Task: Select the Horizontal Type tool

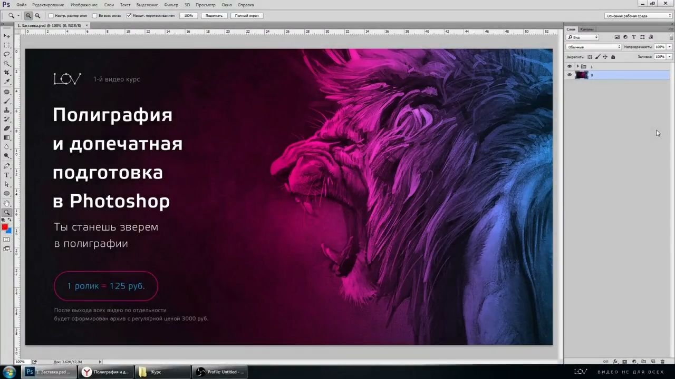Action: tap(7, 175)
